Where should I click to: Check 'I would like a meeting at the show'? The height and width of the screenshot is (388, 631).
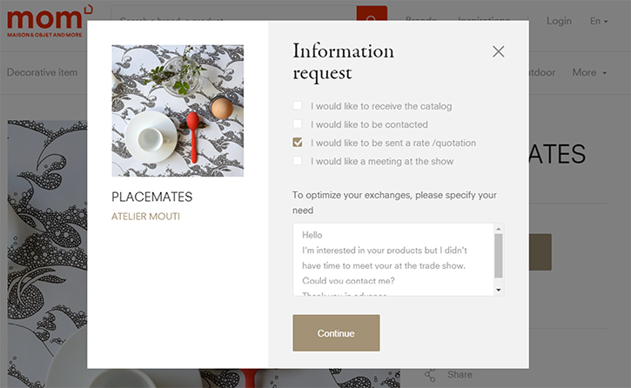[298, 161]
